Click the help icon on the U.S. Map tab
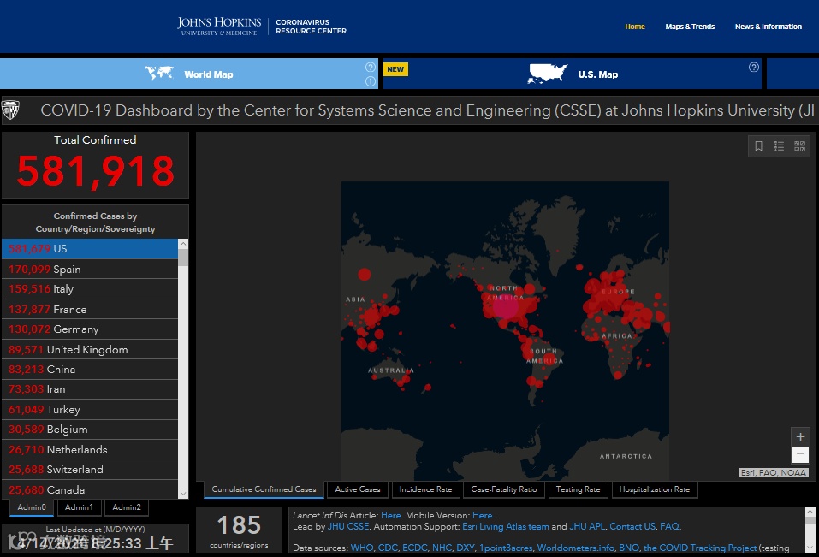 point(754,68)
